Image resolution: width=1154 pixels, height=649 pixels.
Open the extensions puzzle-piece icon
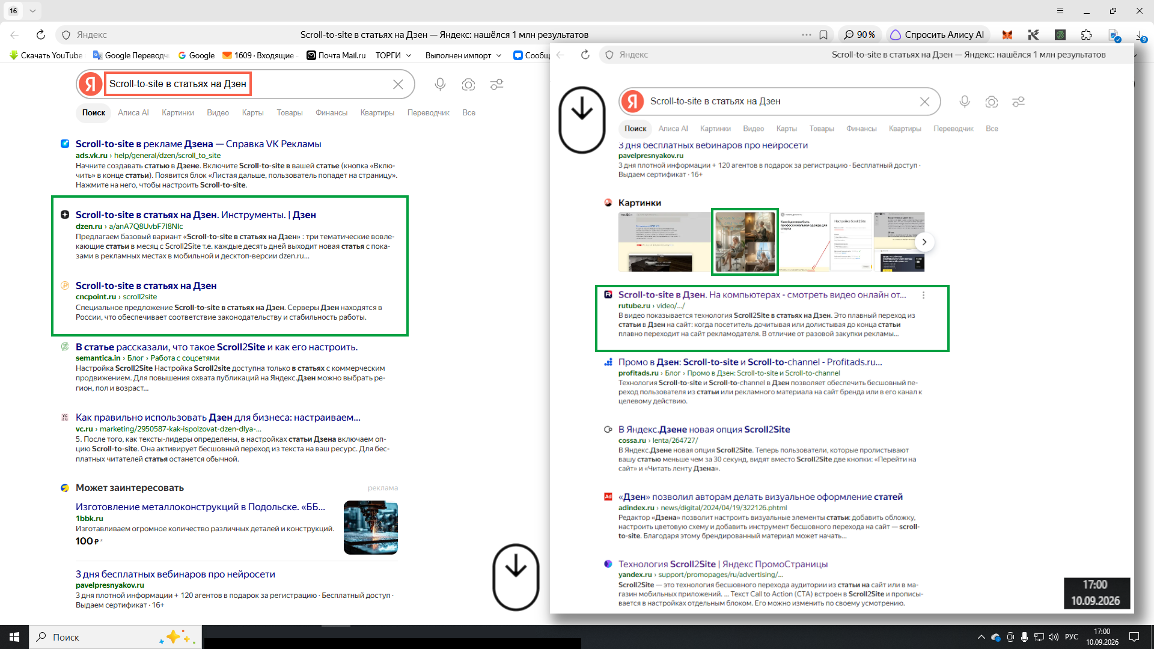pos(1087,35)
